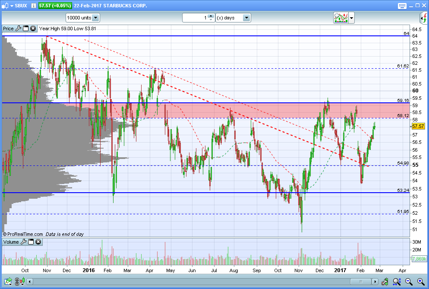Viewport: 429px width, 289px height.
Task: Close the Price panel
Action: (33, 29)
